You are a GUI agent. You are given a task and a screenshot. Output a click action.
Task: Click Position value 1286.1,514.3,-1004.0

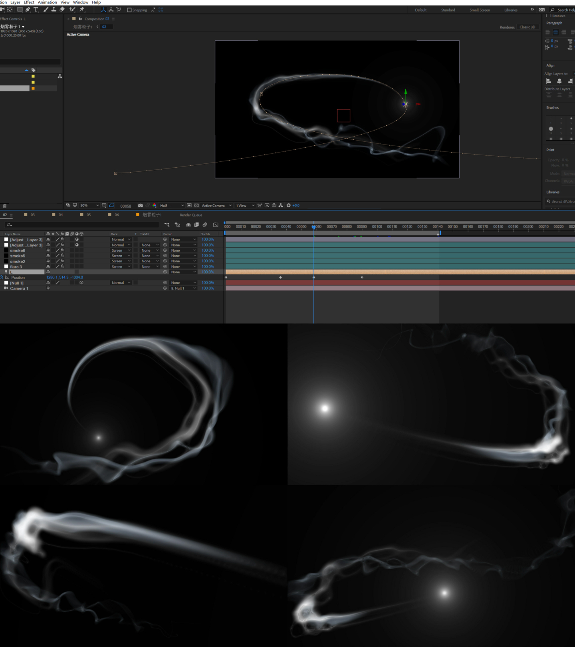(65, 277)
